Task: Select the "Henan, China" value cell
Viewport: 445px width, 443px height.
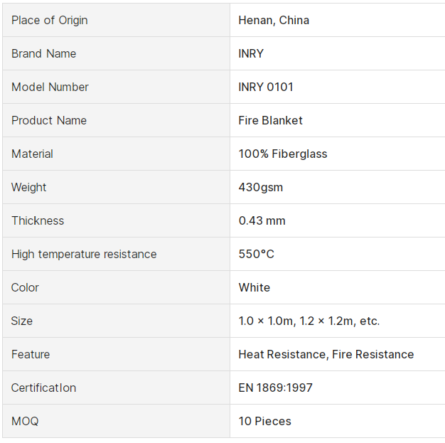Action: (274, 20)
